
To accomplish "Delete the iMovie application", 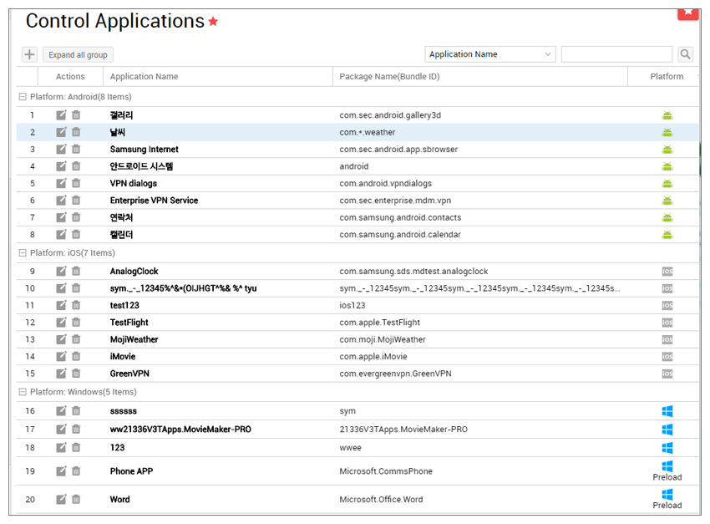I will point(76,356).
